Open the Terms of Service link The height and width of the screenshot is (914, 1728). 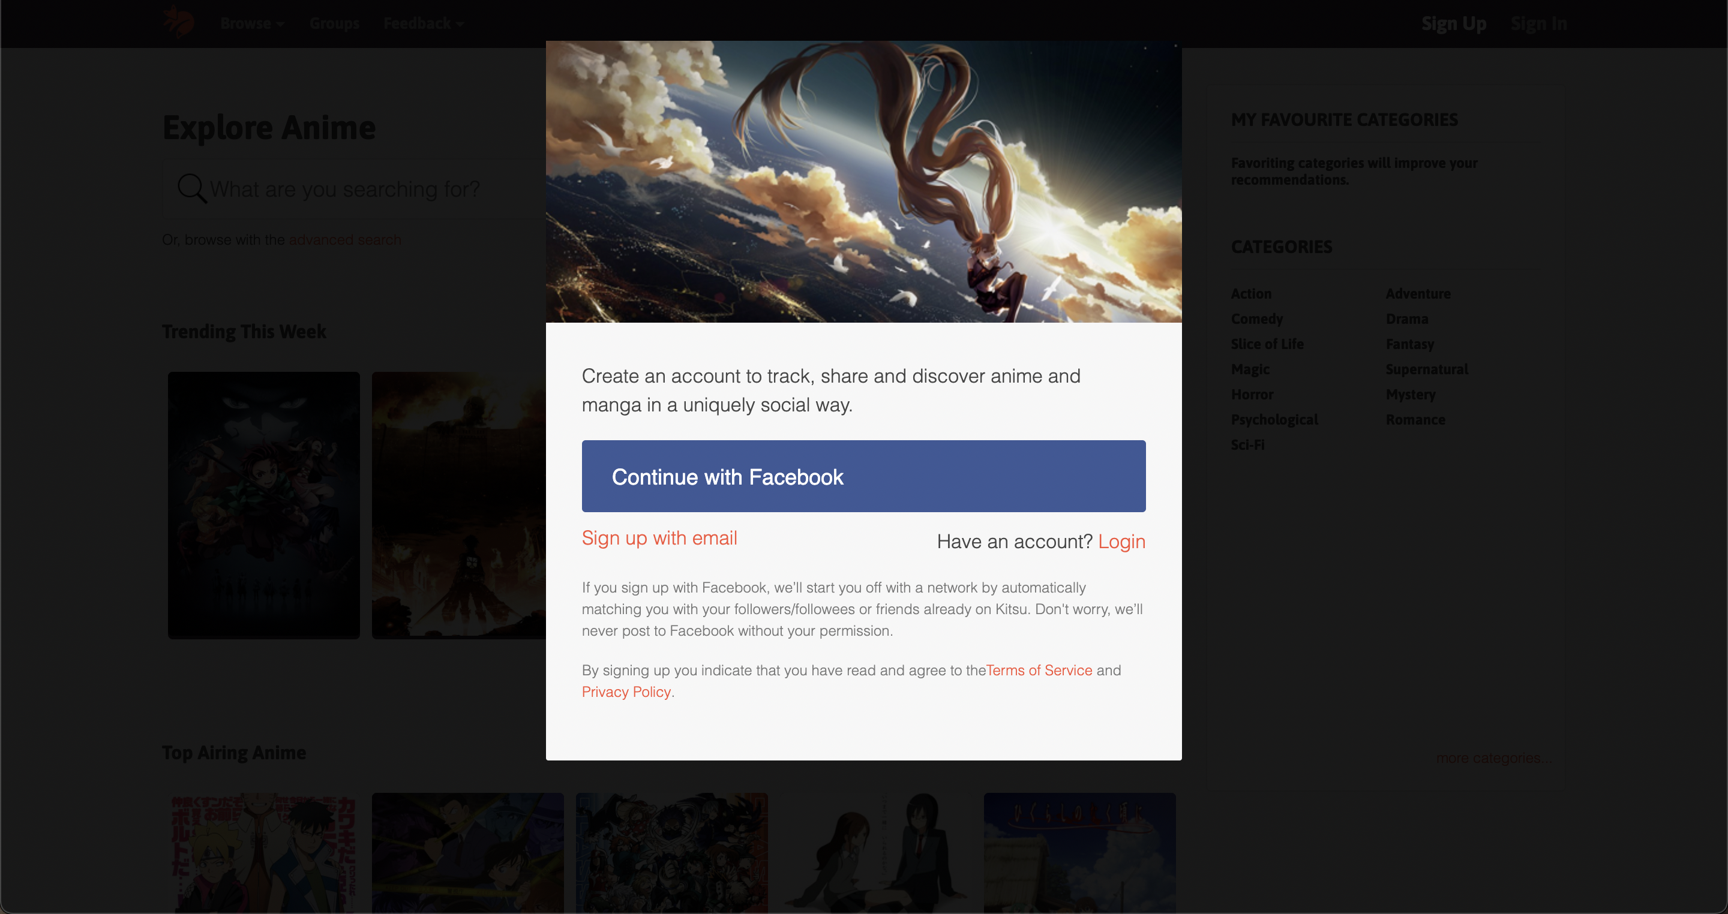pyautogui.click(x=1039, y=670)
